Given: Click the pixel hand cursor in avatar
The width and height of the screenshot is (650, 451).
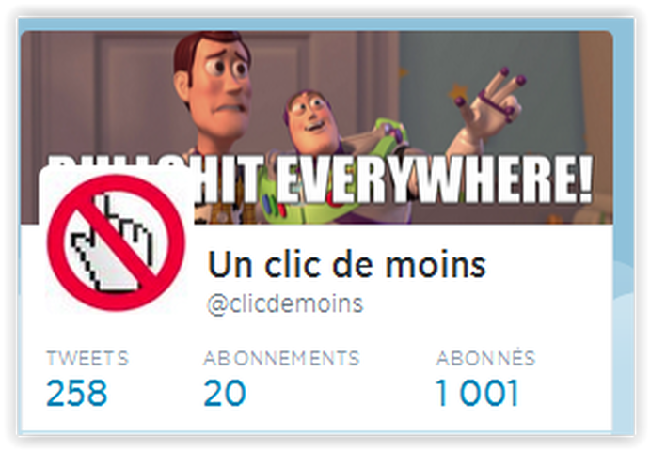Looking at the screenshot, I should 112,245.
